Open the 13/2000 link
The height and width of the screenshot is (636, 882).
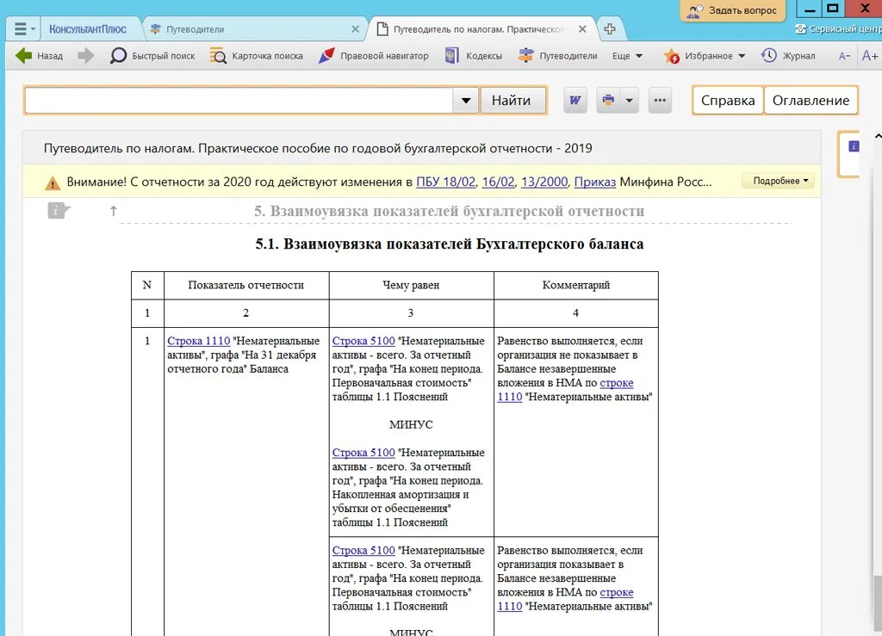pos(544,182)
